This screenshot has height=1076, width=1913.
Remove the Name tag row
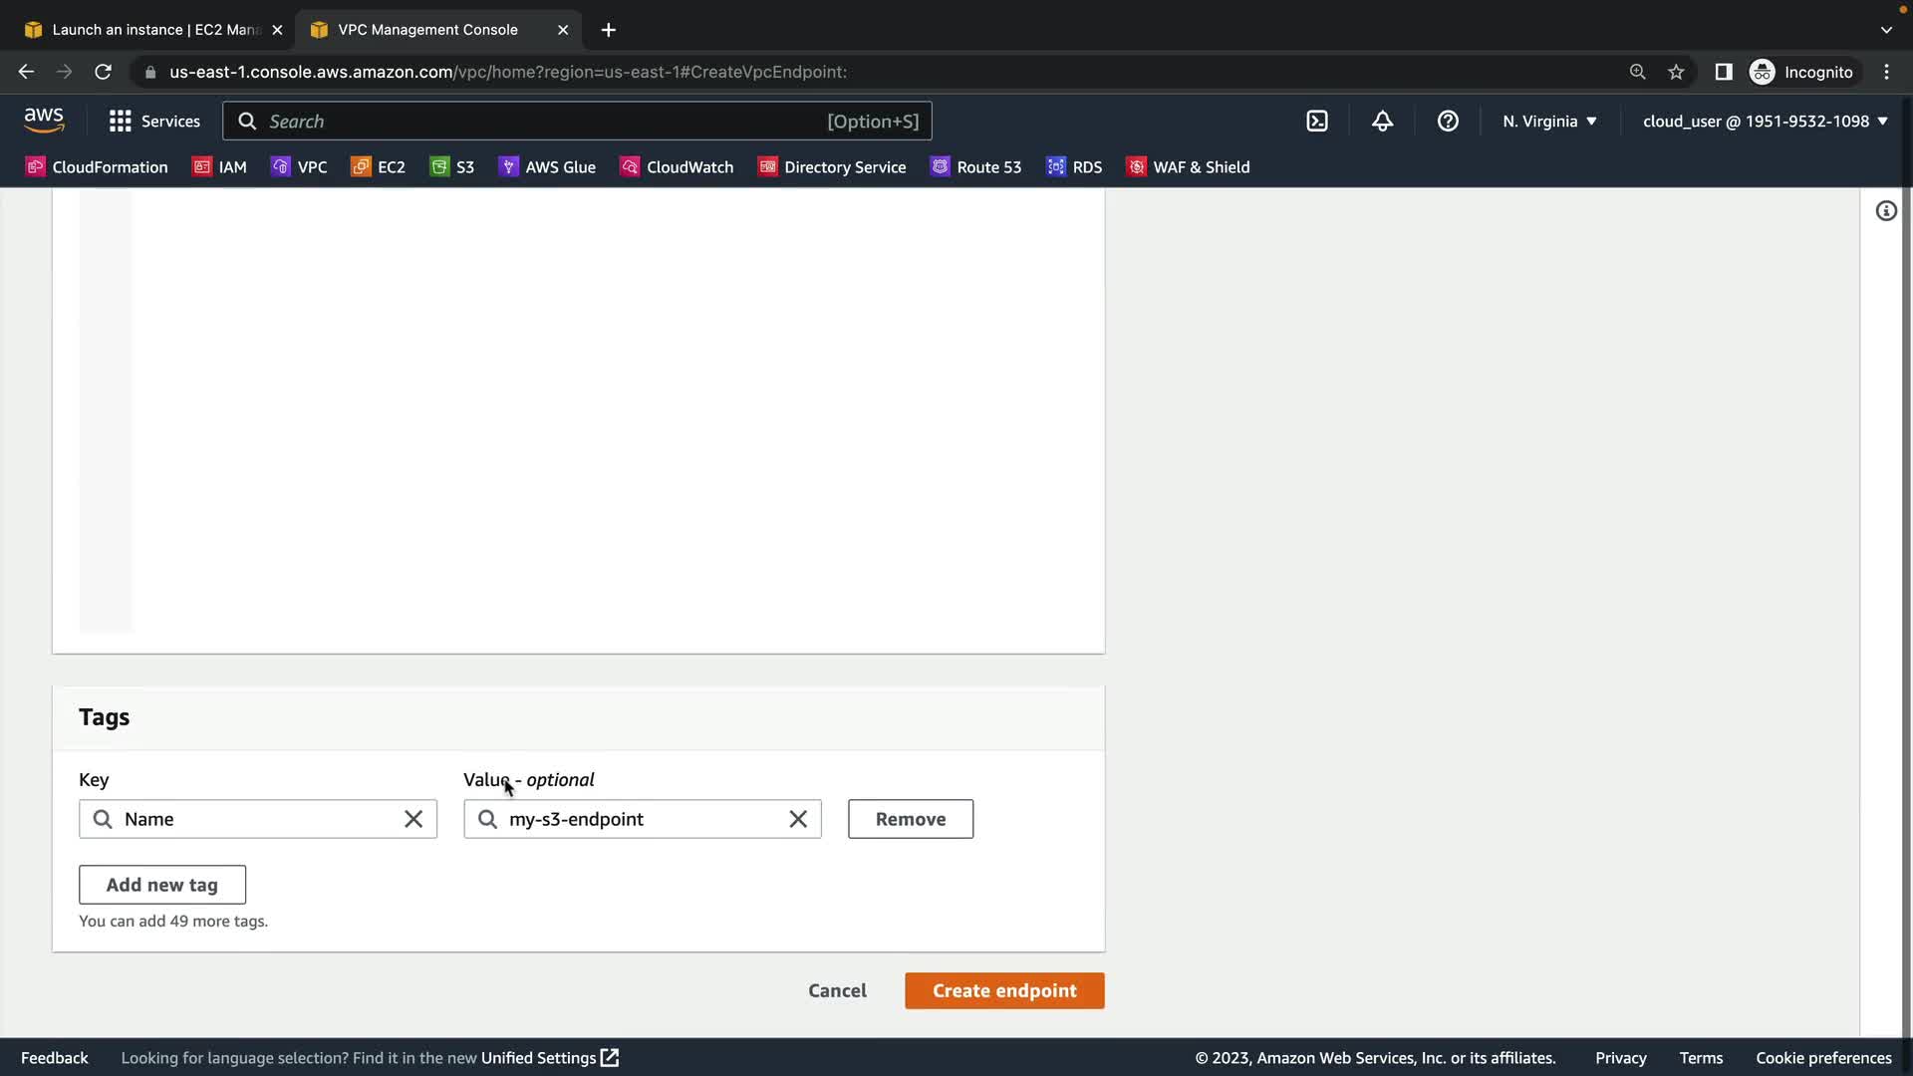coord(911,819)
